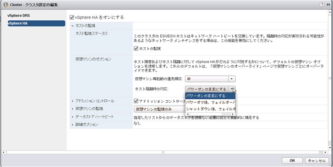
Task: Open 仮想マシン再起動の優先順位 dropdown
Action: tap(210, 79)
